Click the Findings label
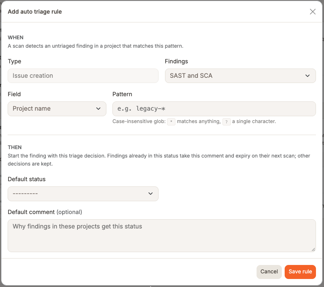Viewport: 324px width, 287px height. tap(176, 61)
